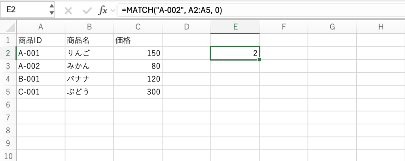Image resolution: width=405 pixels, height=161 pixels.
Task: Open Insert Function fx button
Action: pyautogui.click(x=103, y=10)
